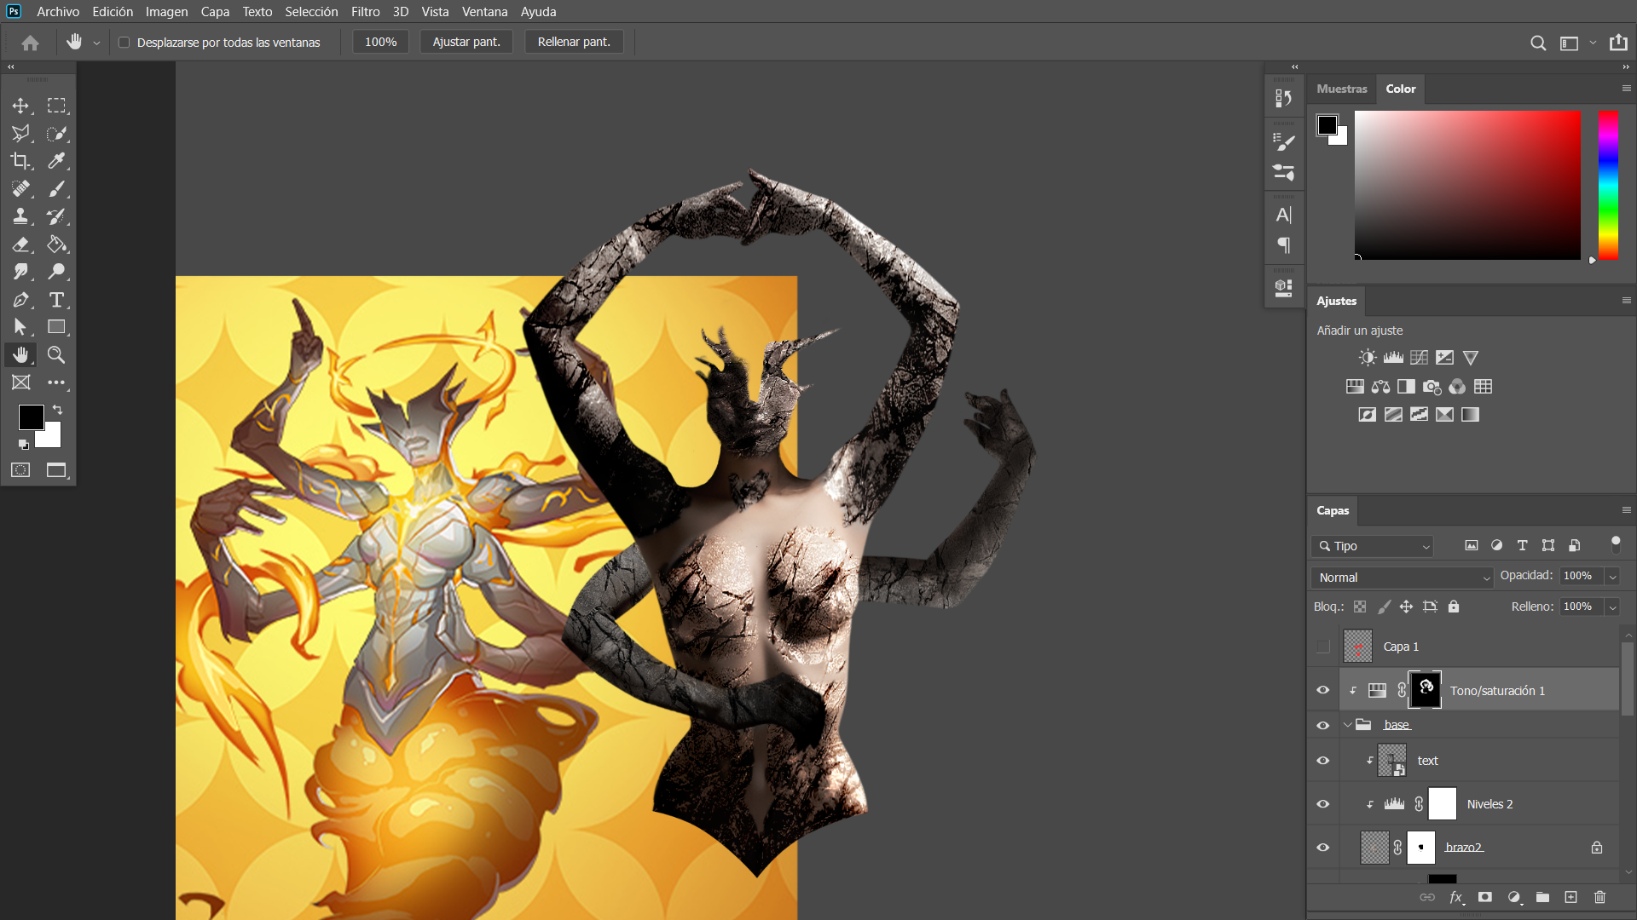Select the Zoom tool

pos(56,355)
